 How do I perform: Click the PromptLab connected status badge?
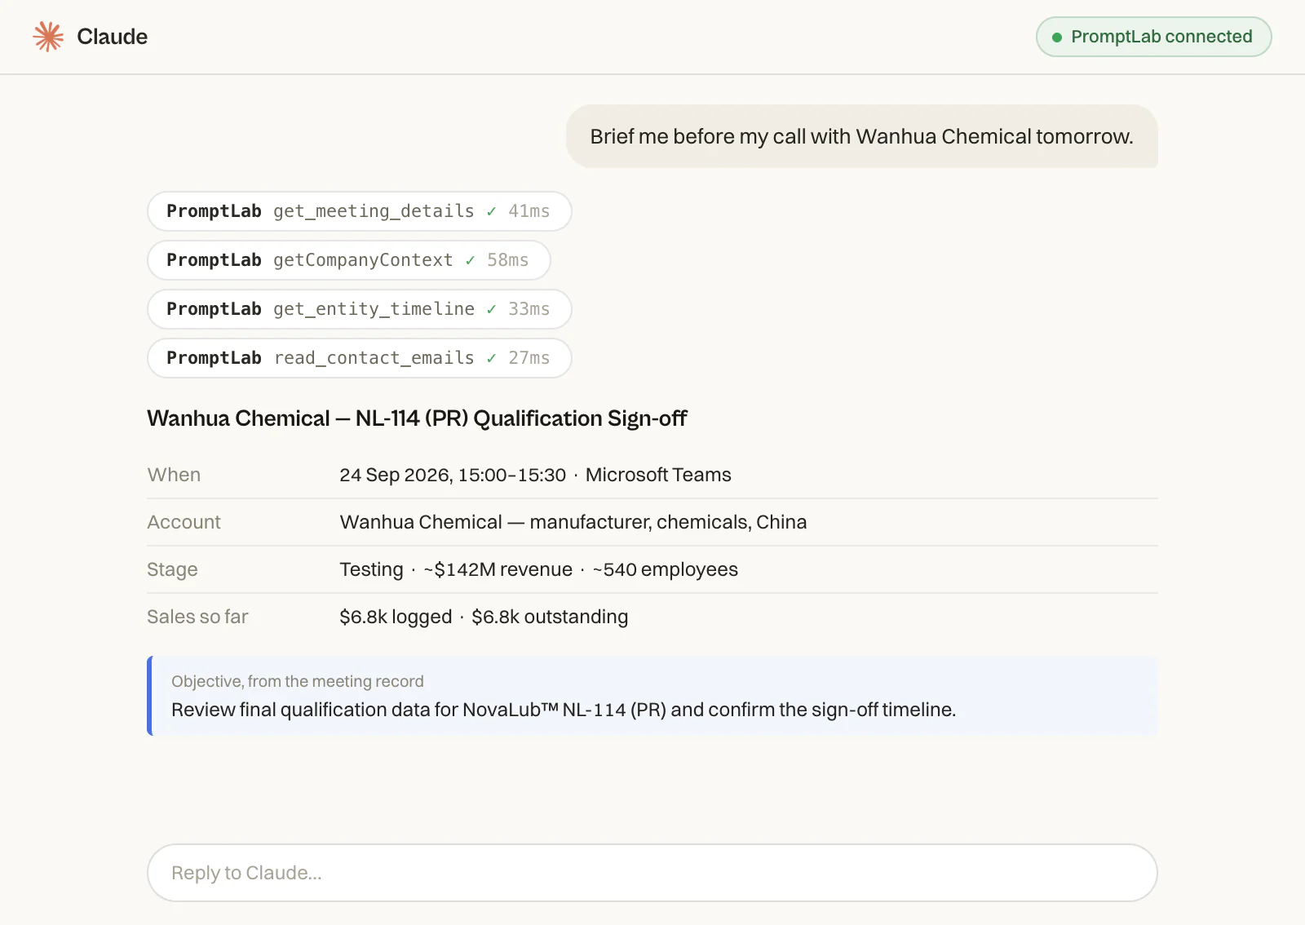(x=1153, y=37)
